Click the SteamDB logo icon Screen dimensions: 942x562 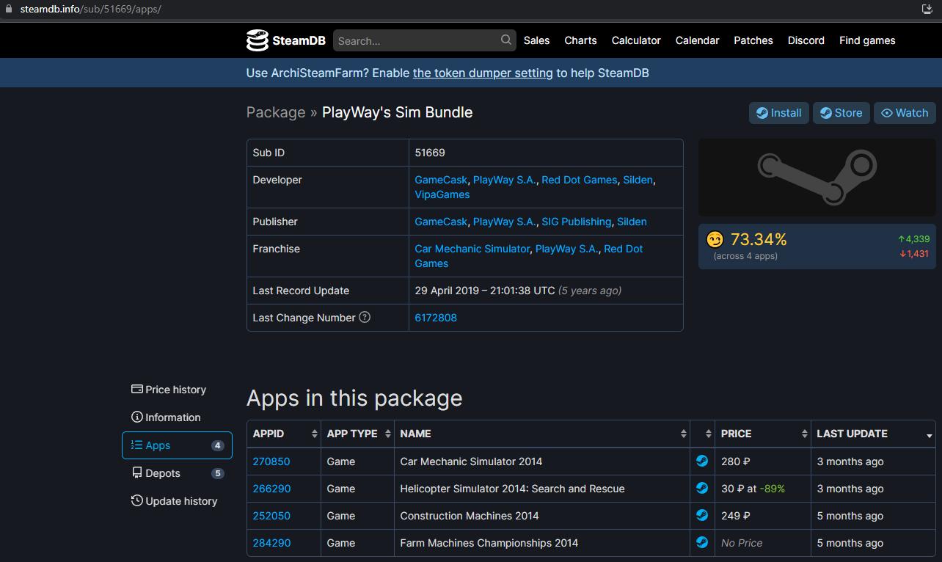pos(258,40)
